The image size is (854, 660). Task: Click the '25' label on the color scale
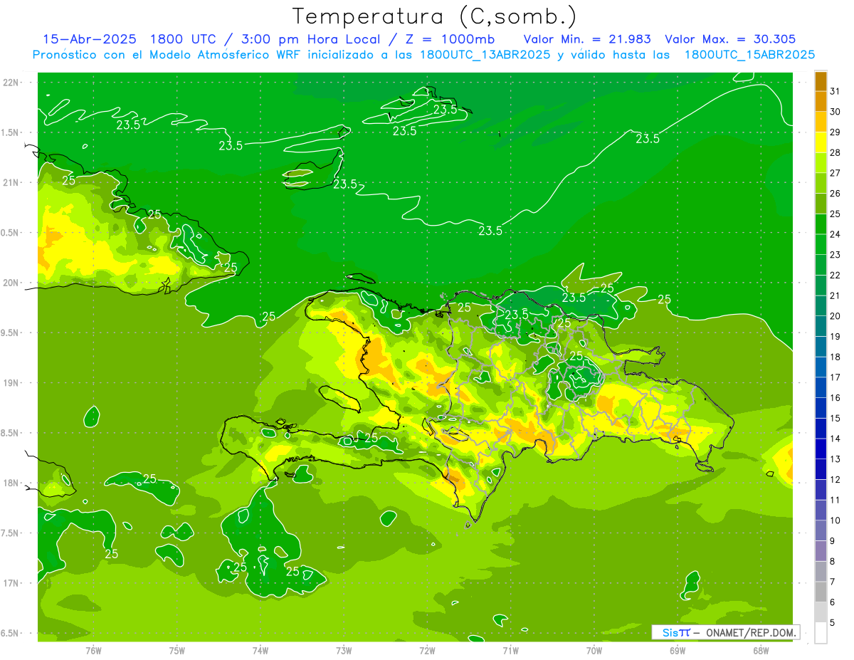(835, 214)
